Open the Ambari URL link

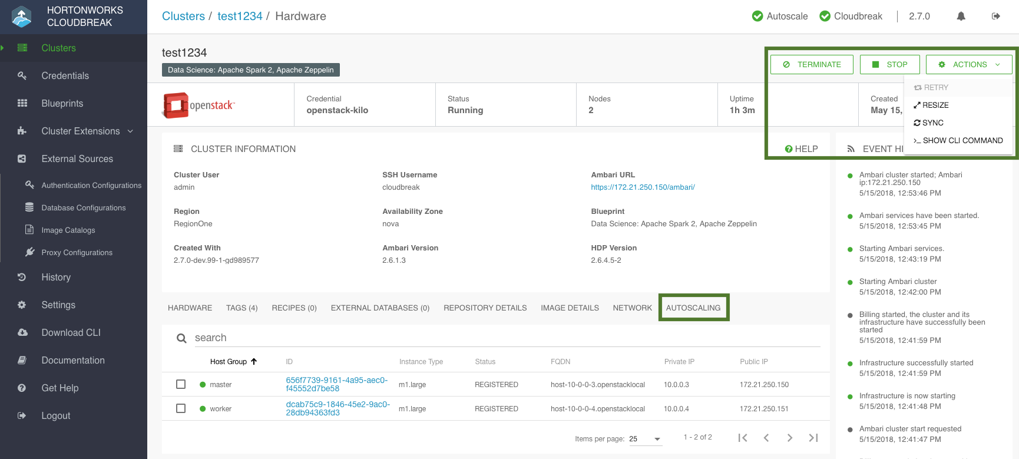[643, 187]
